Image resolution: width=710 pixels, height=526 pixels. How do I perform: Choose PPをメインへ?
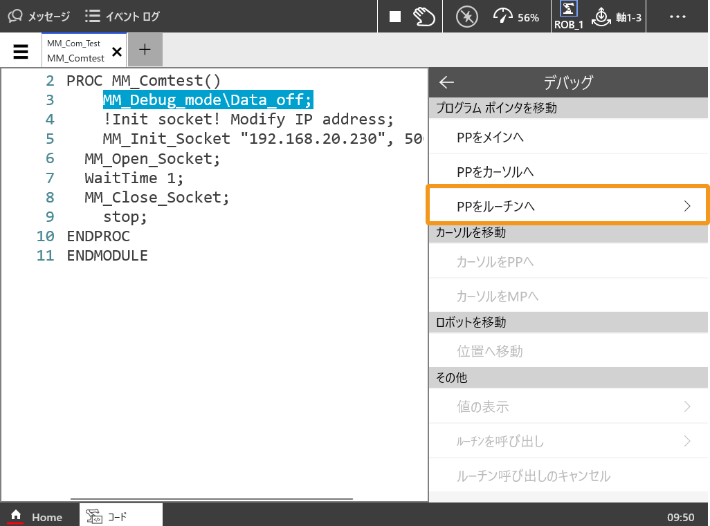coord(568,137)
